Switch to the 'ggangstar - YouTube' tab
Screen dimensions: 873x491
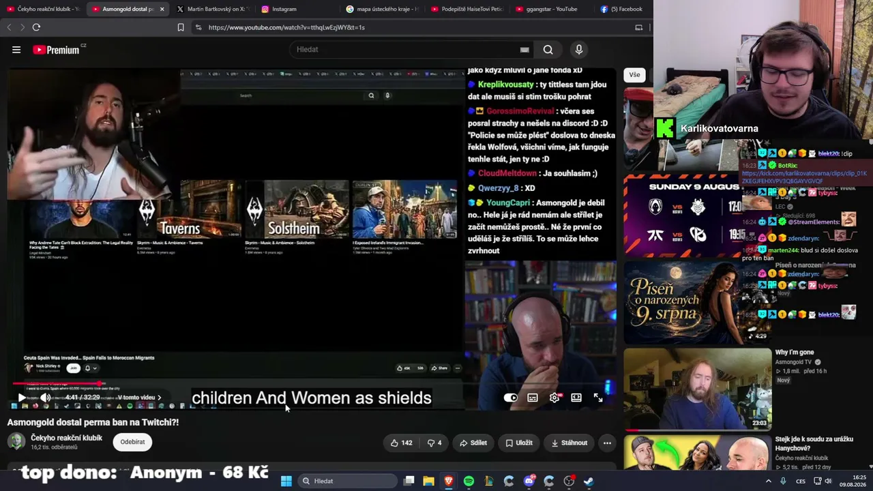tap(552, 9)
